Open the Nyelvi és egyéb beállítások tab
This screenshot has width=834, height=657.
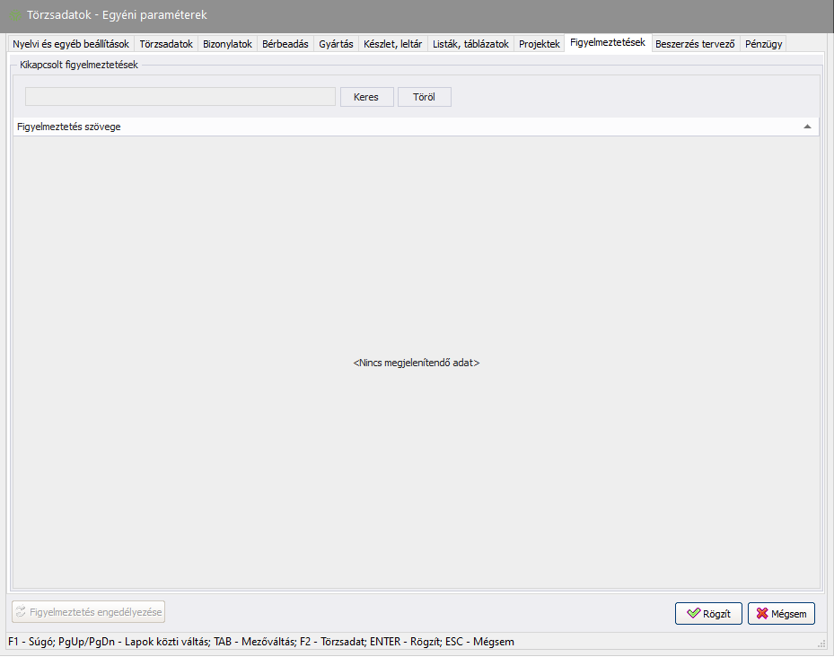point(70,44)
